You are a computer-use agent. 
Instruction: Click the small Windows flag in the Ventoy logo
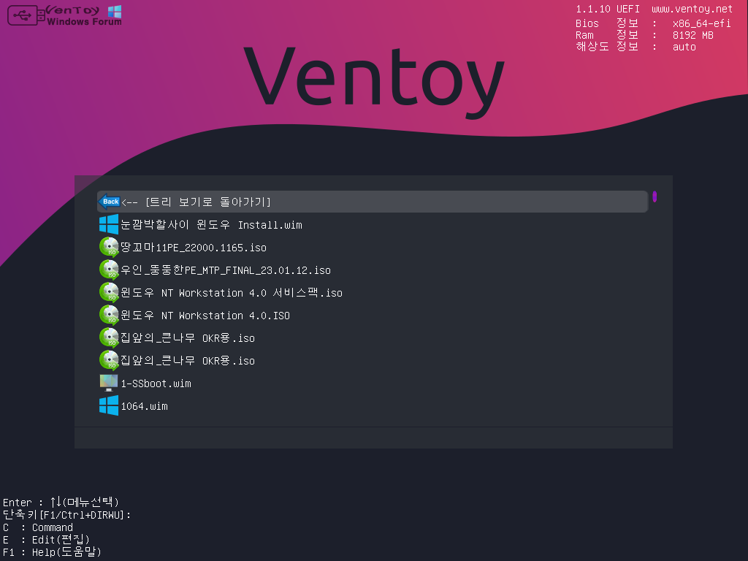[115, 12]
